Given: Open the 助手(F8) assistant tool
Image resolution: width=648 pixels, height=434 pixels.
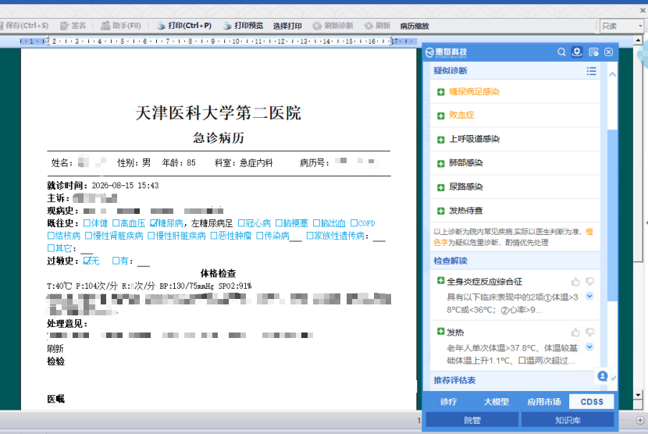Looking at the screenshot, I should click(121, 26).
